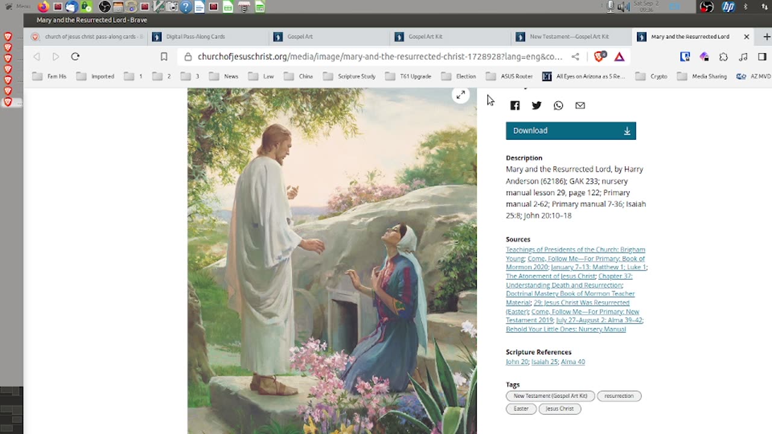
Task: Expand the painting to fullscreen view
Action: (460, 95)
